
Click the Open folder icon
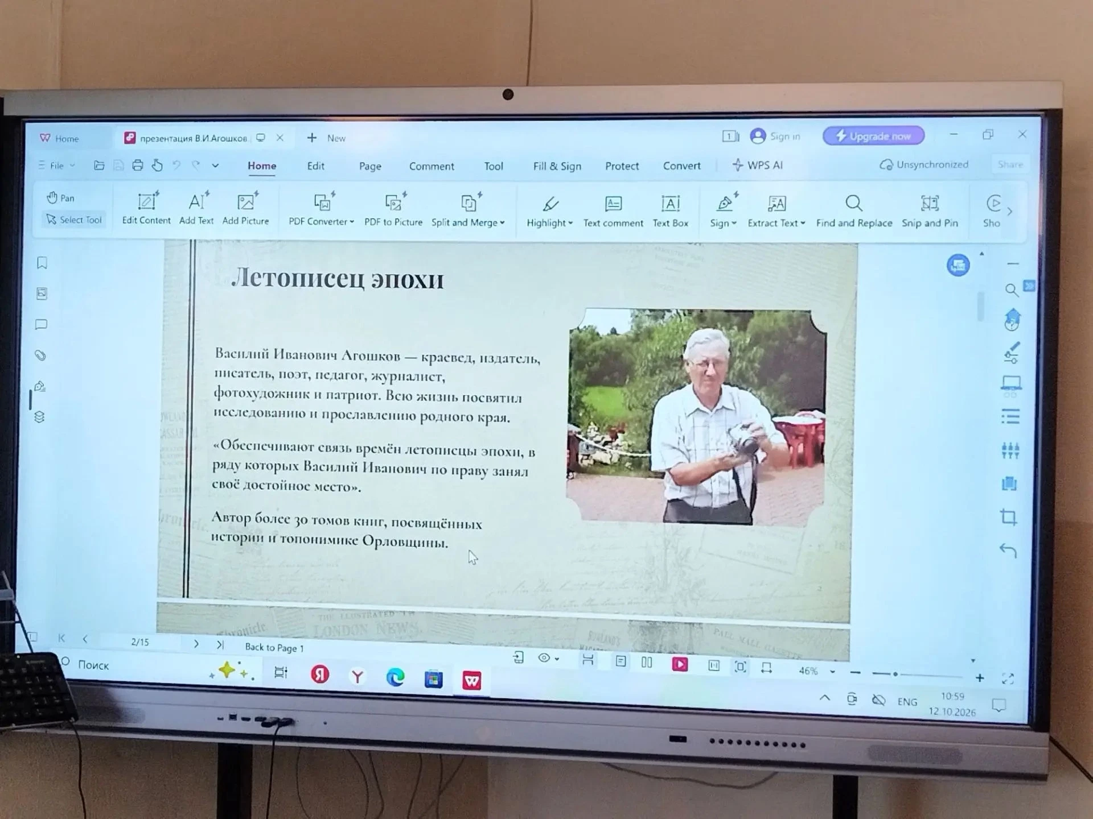pos(99,166)
